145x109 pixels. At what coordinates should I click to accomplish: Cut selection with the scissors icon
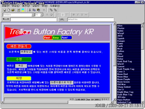pyautogui.click(x=30, y=10)
